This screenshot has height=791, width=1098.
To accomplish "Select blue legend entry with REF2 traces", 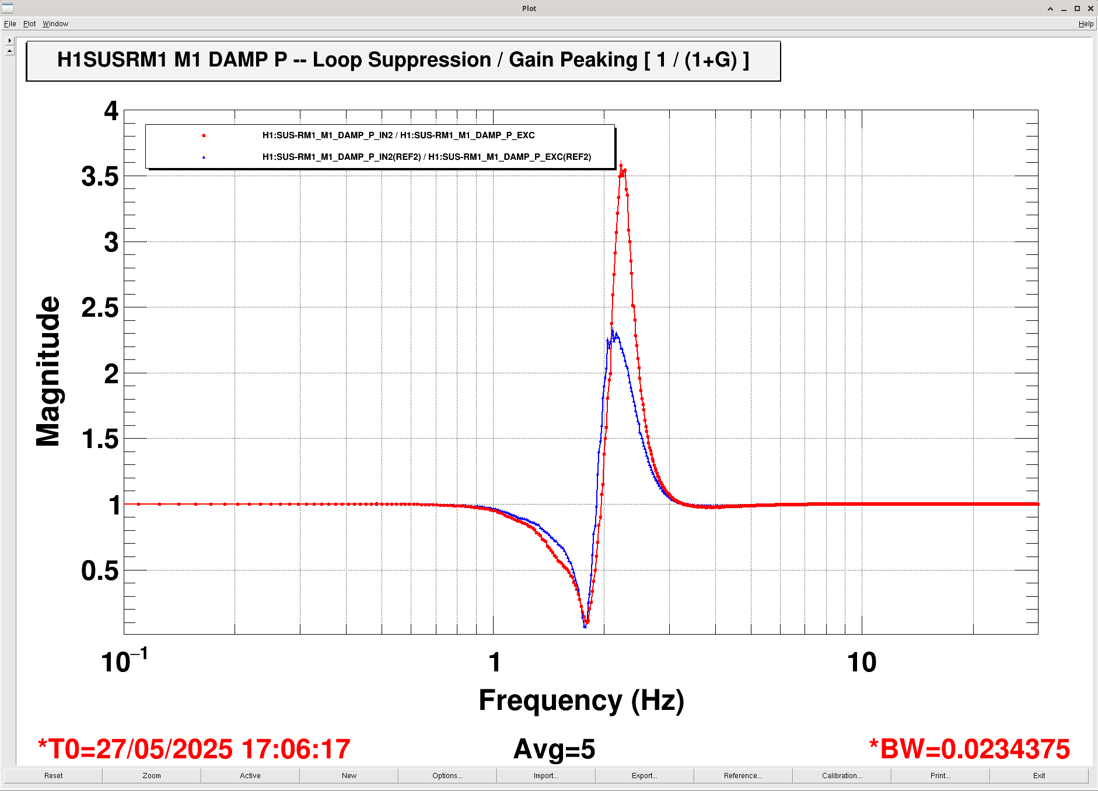I will point(426,157).
